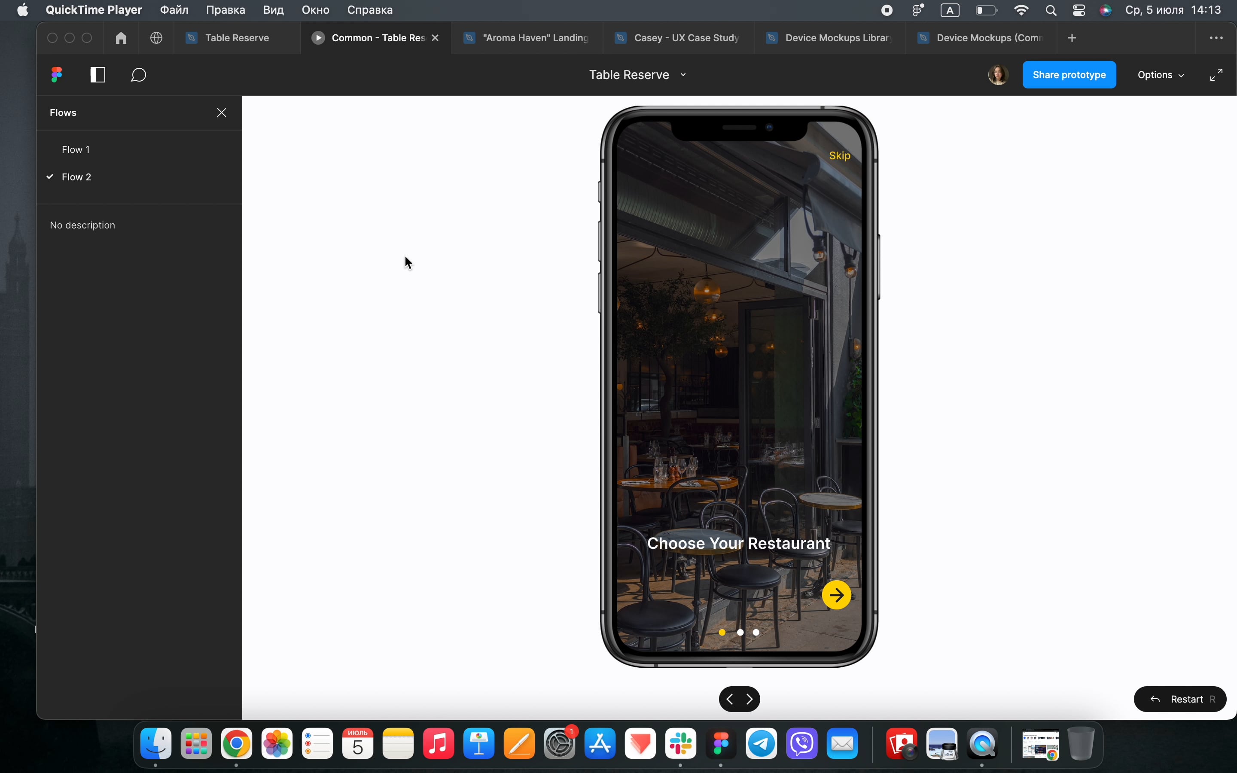Enter fullscreen with the expand arrows icon
This screenshot has width=1237, height=773.
pos(1216,75)
